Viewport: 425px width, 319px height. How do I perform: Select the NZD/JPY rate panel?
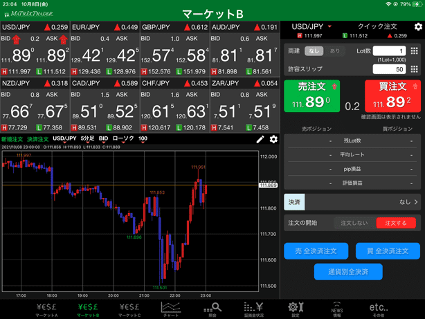[35, 105]
